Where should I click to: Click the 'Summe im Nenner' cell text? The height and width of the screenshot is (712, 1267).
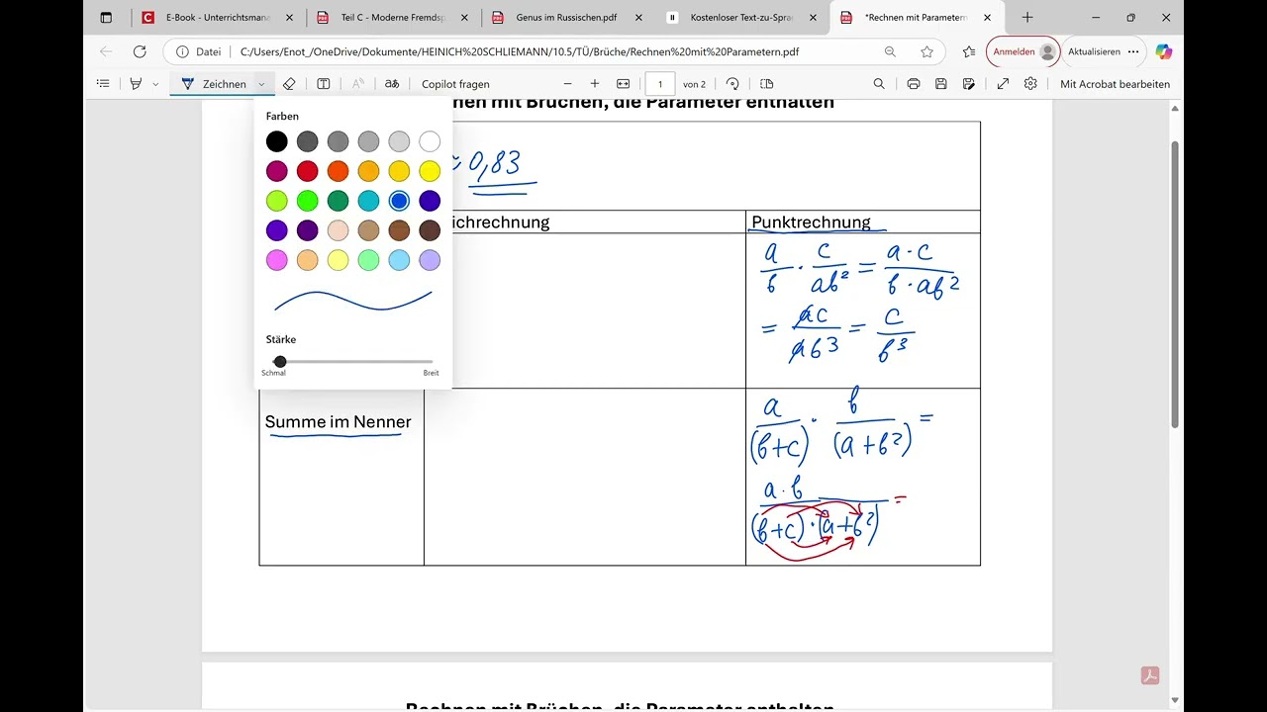coord(339,422)
